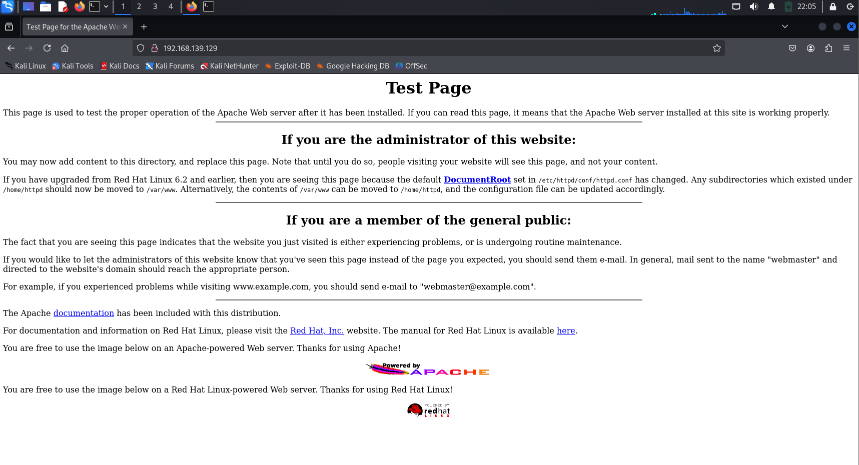Open the OffSec bookmark

pyautogui.click(x=411, y=66)
